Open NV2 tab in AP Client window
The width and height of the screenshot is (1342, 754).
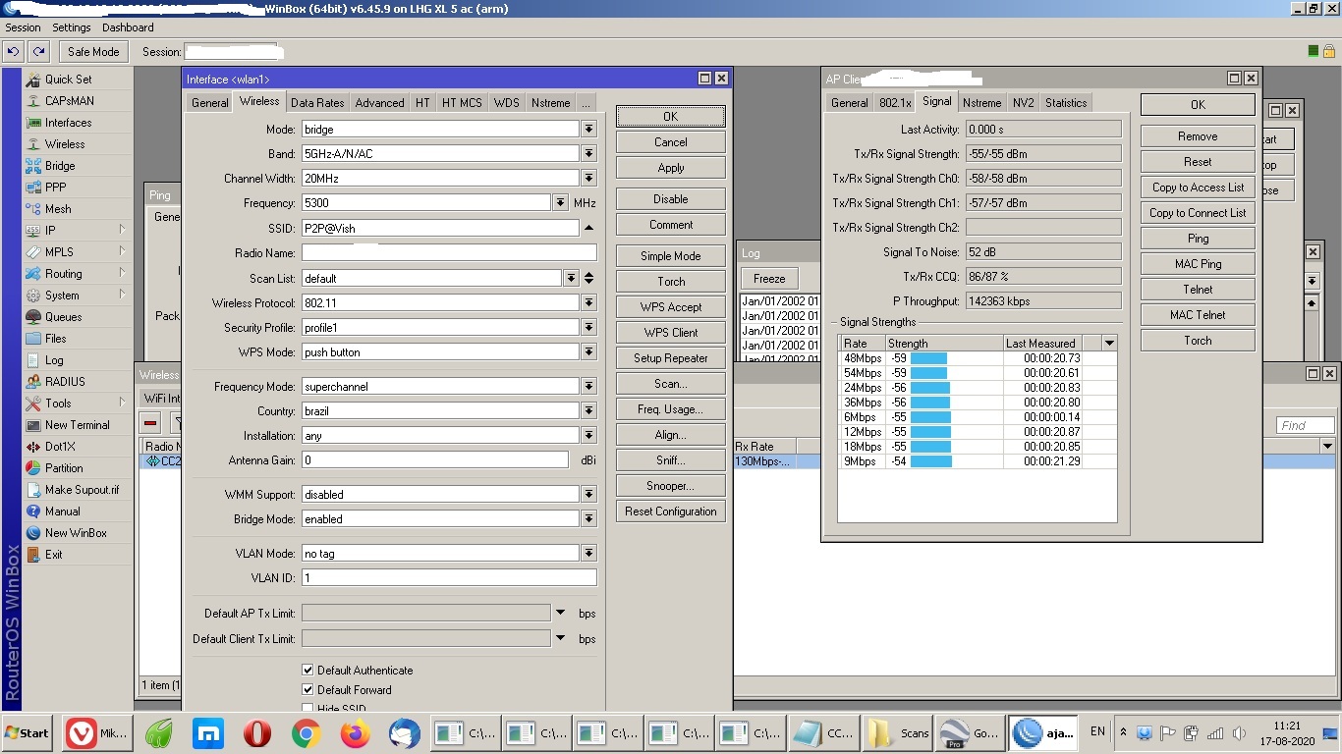pos(1023,102)
